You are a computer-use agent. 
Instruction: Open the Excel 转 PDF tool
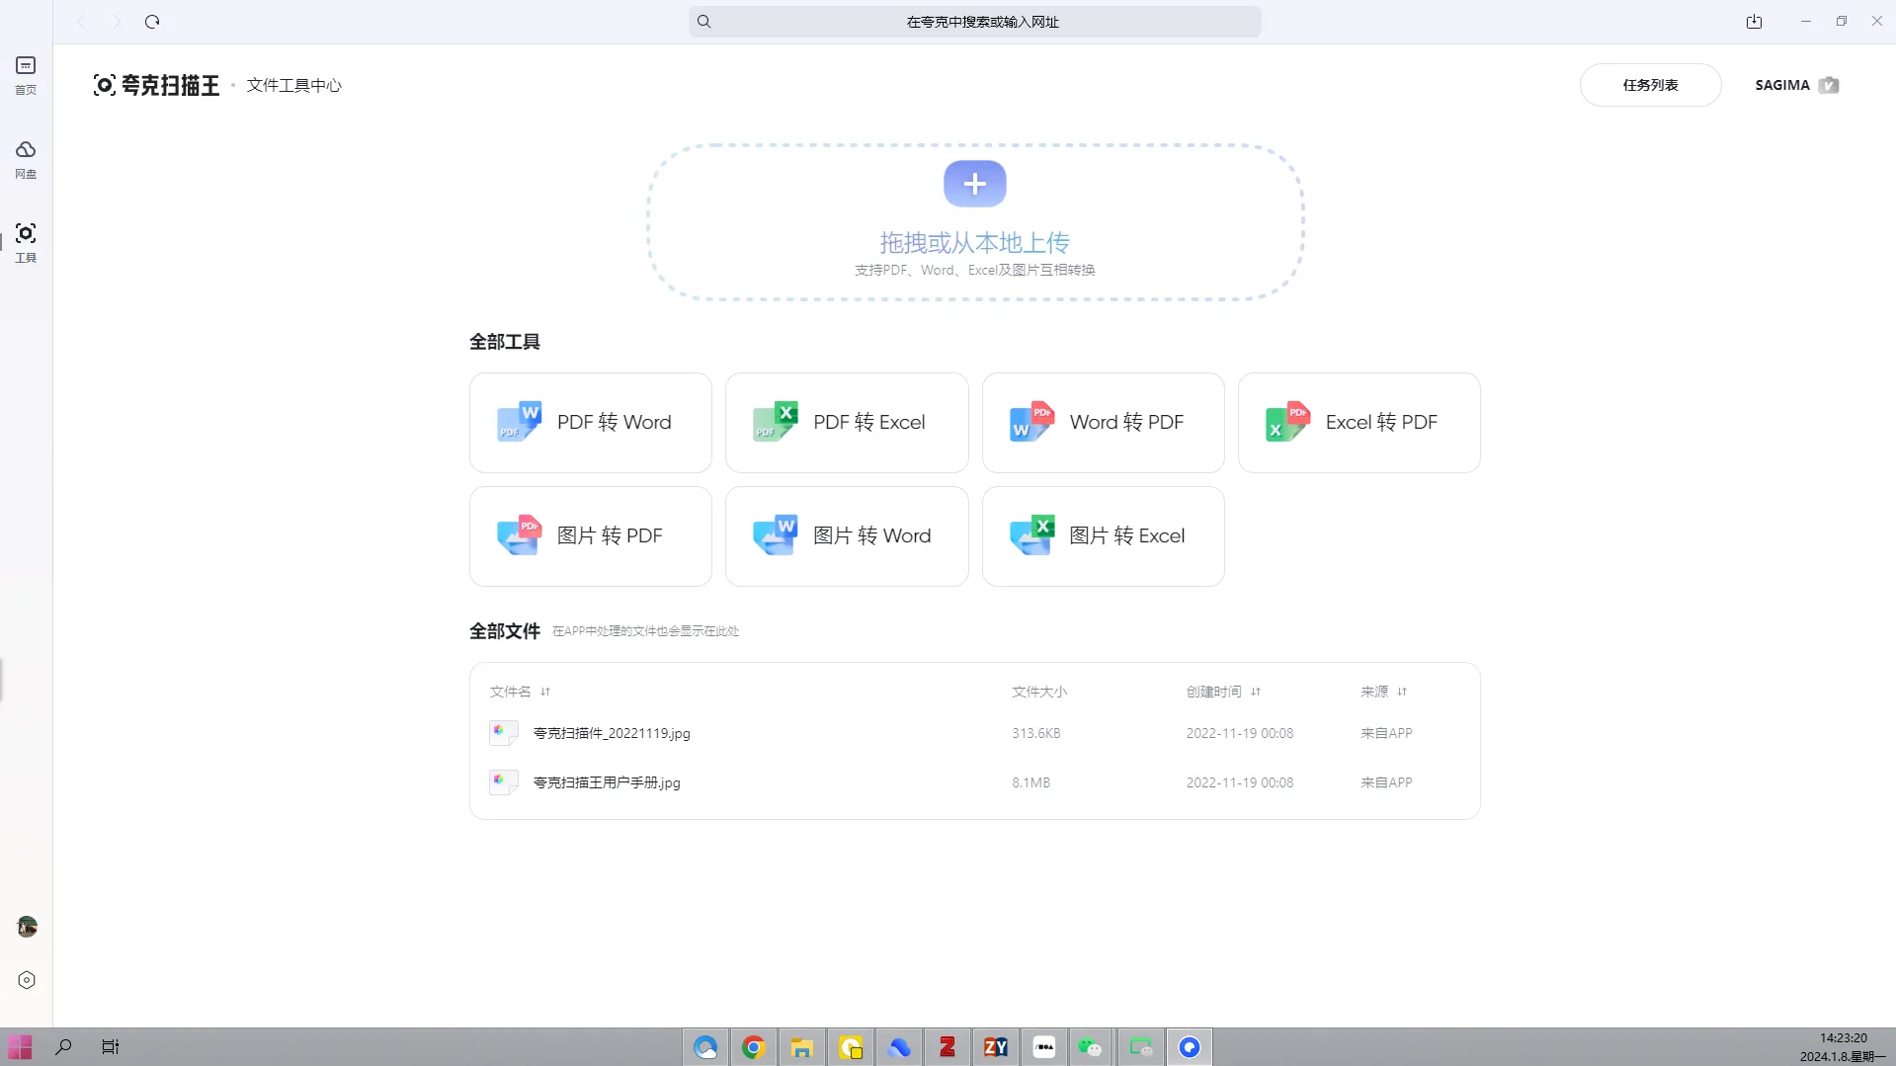(1359, 423)
